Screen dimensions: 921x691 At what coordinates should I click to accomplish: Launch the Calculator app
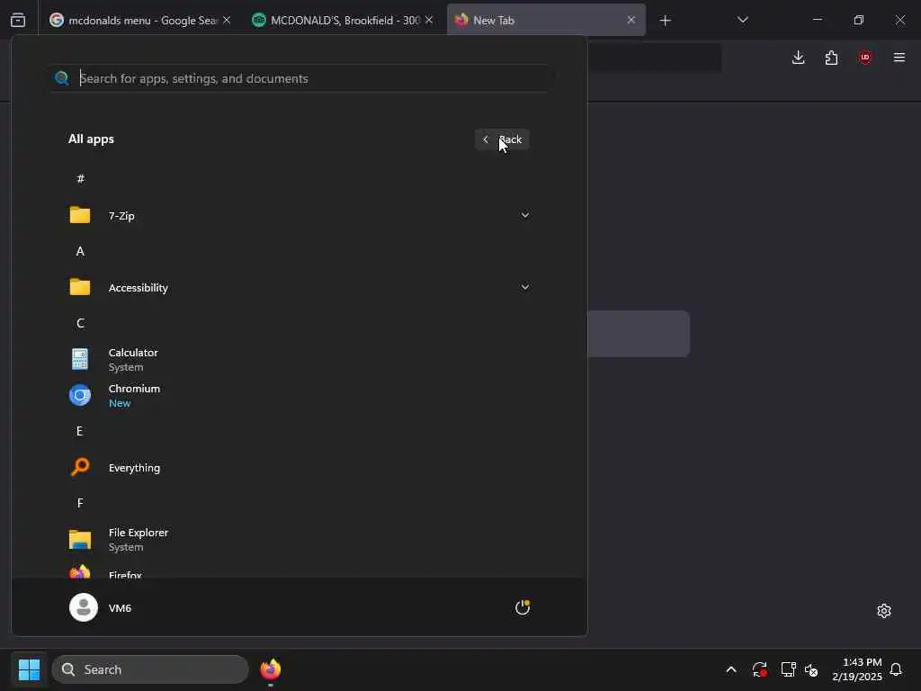point(300,360)
